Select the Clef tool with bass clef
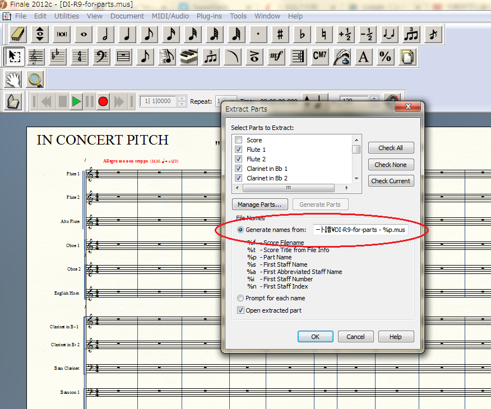Screen dimensions: 491x409 (x=101, y=57)
